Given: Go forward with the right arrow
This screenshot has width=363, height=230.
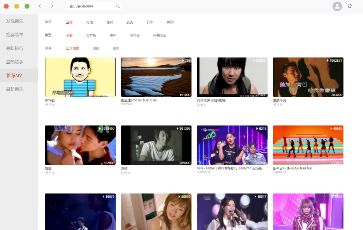Looking at the screenshot, I should (x=52, y=6).
